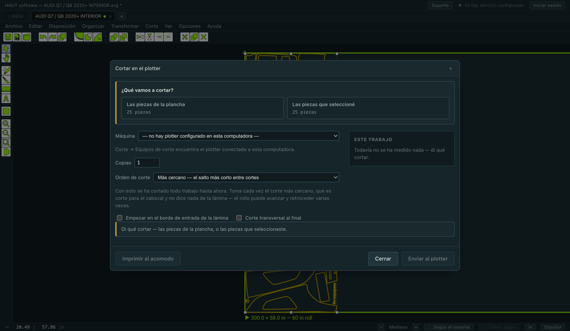Screen dimensions: 570x331
Task: Rotate 90 degrees clockwise icon
Action: click(x=168, y=37)
